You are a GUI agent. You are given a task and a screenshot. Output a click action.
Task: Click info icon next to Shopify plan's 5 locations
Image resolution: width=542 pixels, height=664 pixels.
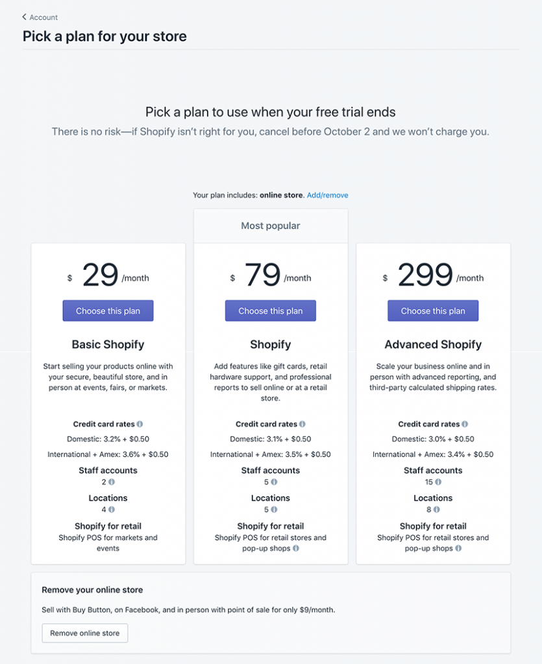click(274, 510)
